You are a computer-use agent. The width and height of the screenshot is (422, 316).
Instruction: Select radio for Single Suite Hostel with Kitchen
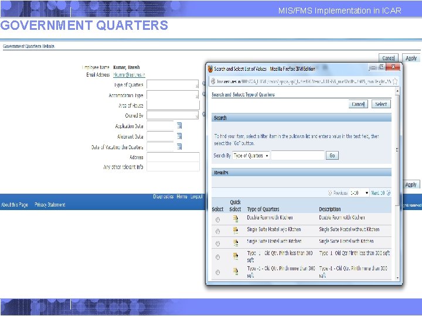217,243
